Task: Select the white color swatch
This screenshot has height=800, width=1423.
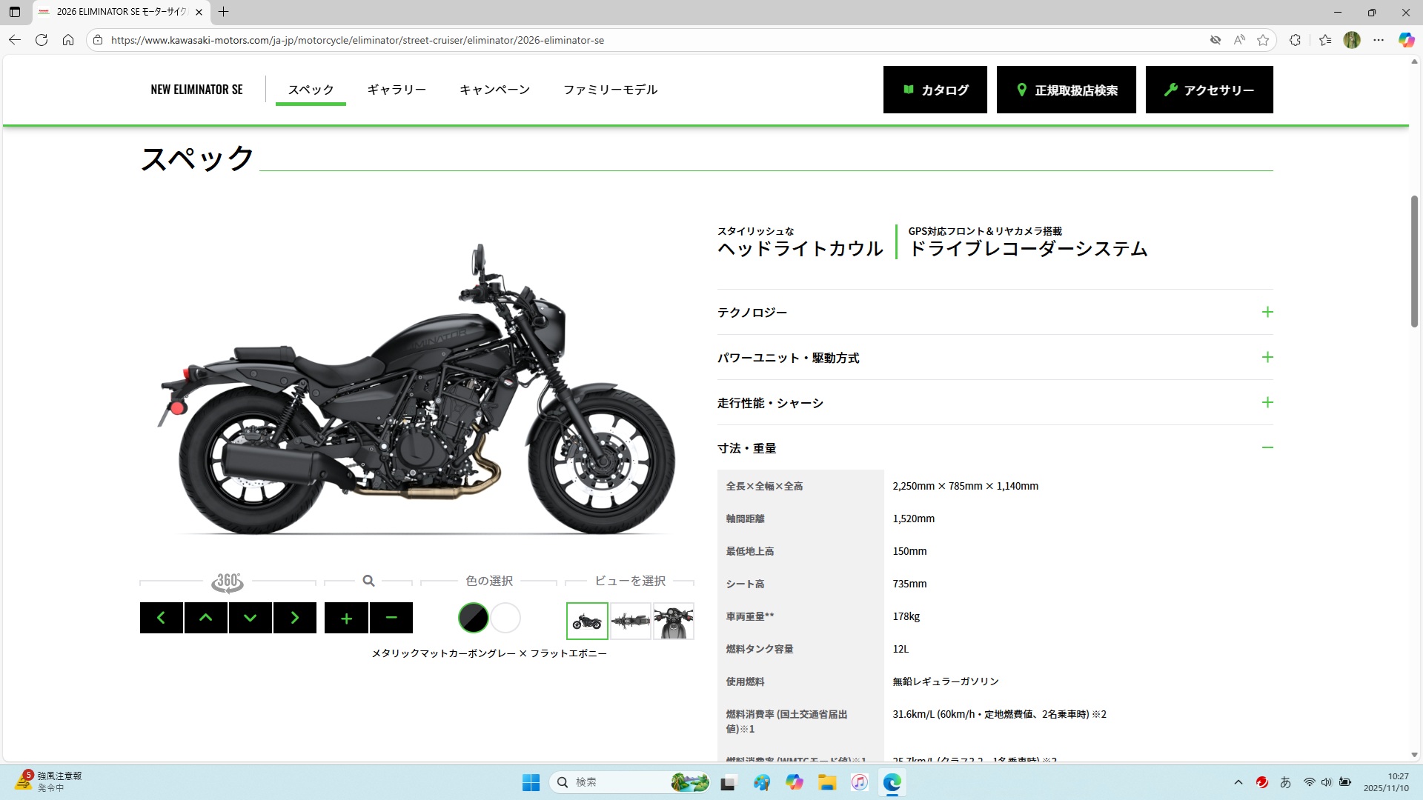Action: pyautogui.click(x=505, y=618)
